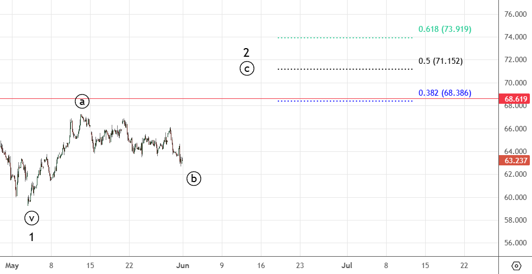
Task: Select the circled 'b' wave label
Action: pyautogui.click(x=194, y=178)
